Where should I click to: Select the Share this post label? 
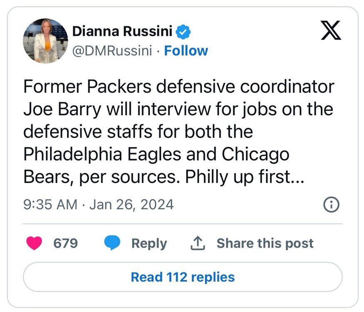click(x=265, y=243)
